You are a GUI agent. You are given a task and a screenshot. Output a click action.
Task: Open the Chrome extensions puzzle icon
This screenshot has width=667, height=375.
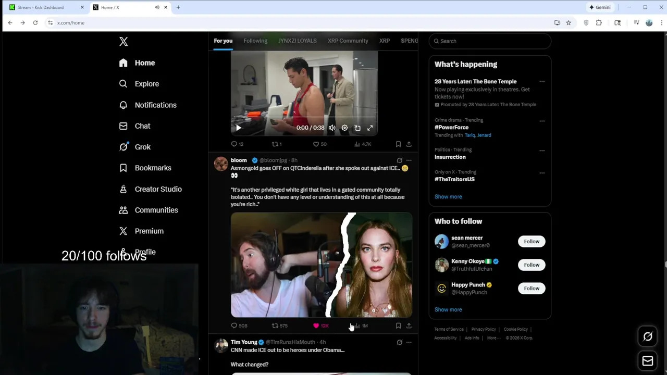pos(599,23)
